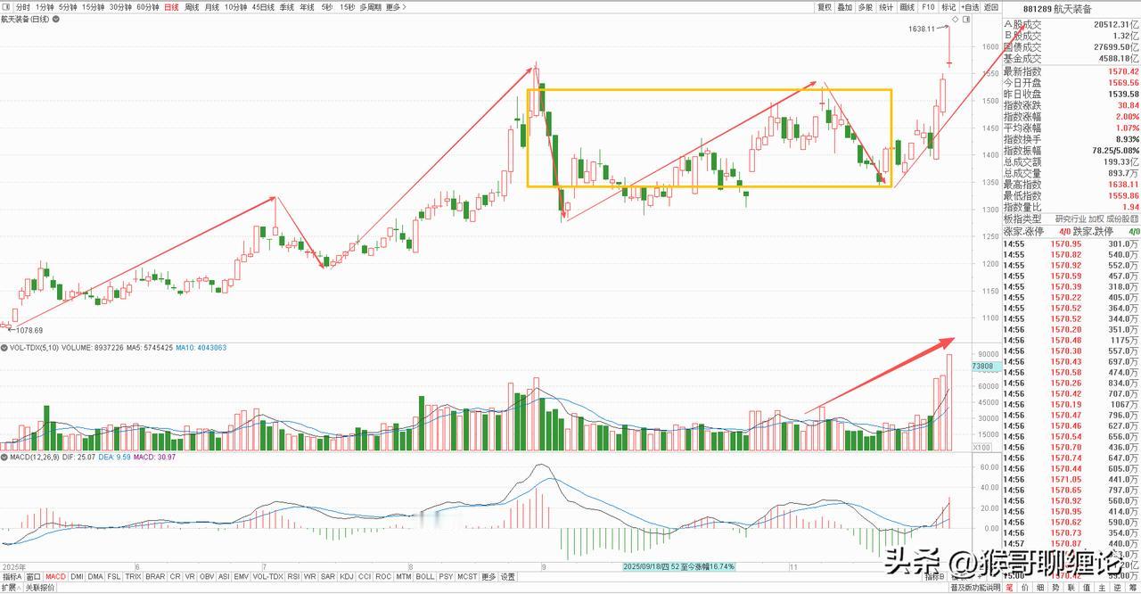Select the PSY indicator

pos(446,577)
